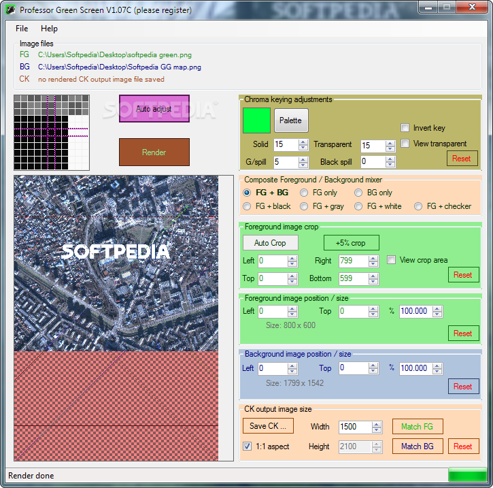Decrease the crop Right value
This screenshot has width=493, height=488.
pyautogui.click(x=373, y=263)
